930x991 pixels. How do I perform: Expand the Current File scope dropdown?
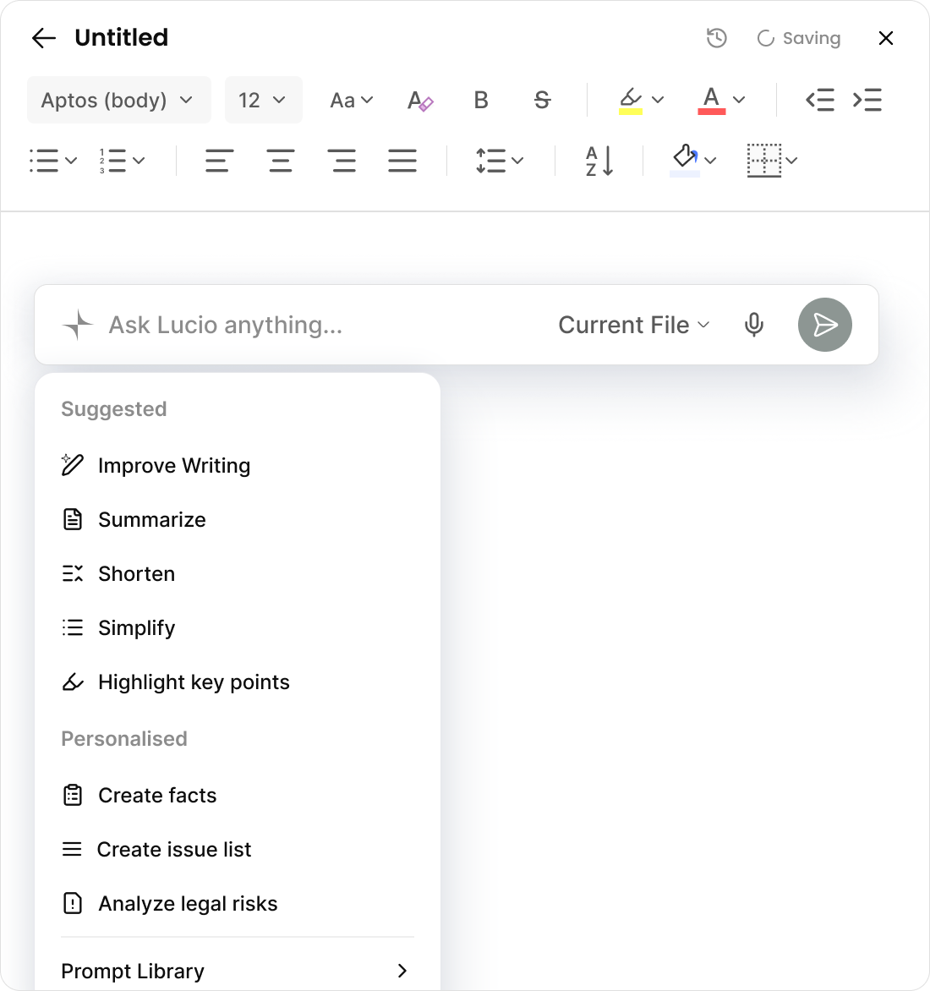click(x=633, y=325)
